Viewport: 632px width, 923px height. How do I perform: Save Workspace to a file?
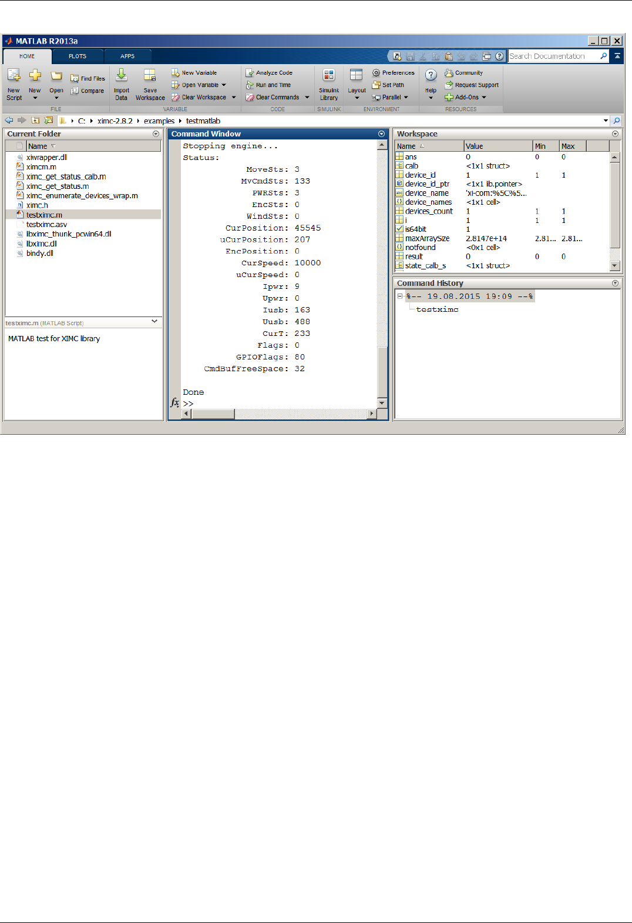click(x=150, y=84)
